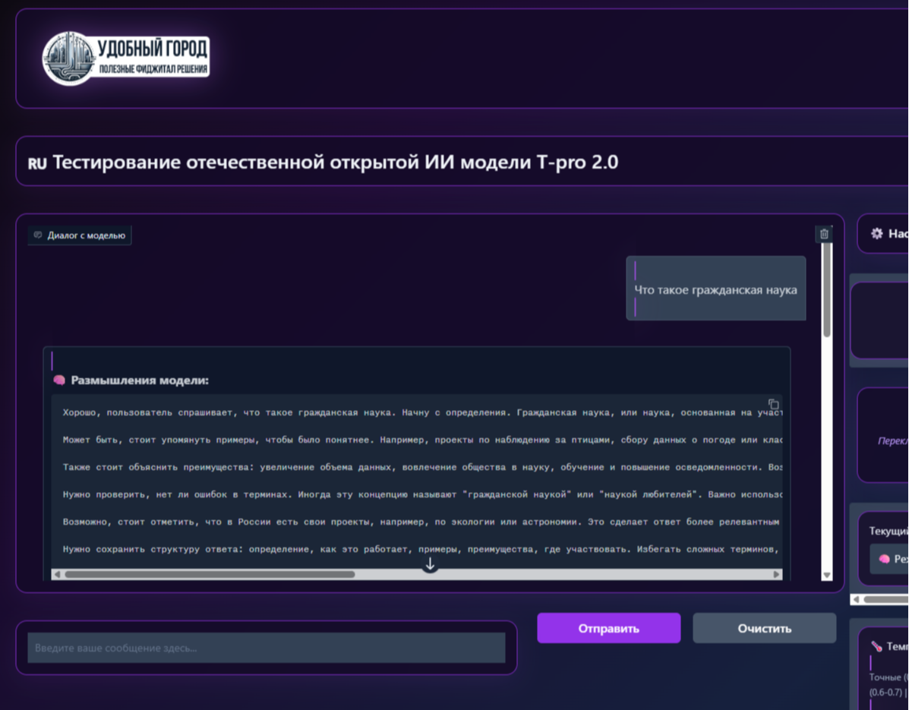Click right arrow of reasoning horizontal scrollbar
This screenshot has width=909, height=710.
776,575
